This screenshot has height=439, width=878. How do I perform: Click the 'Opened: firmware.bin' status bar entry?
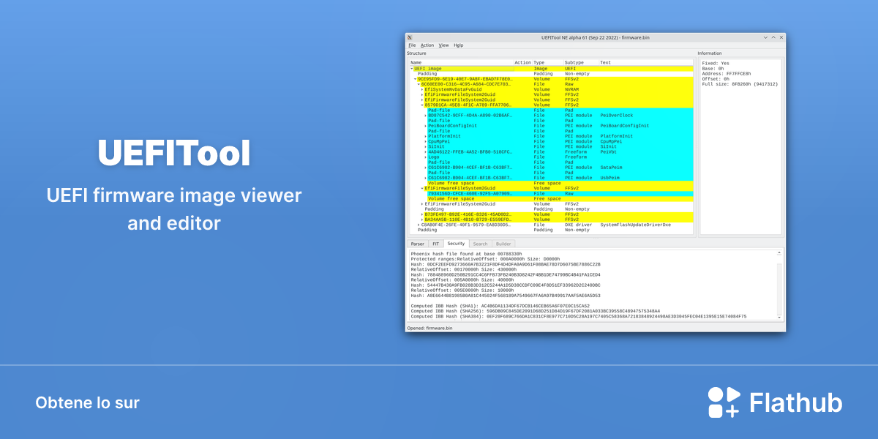point(430,329)
